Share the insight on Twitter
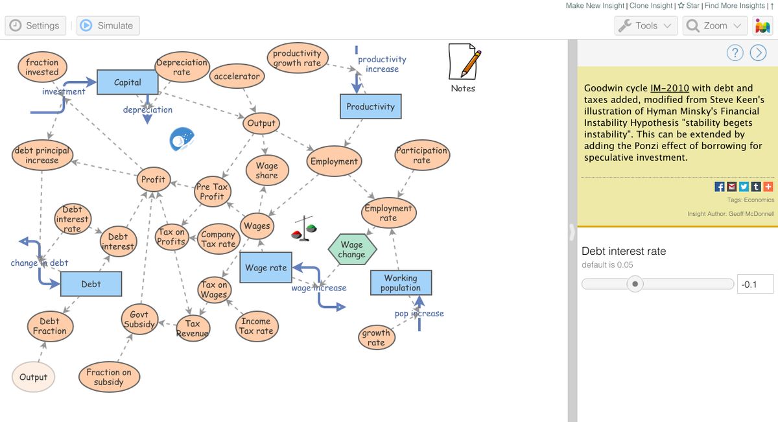The height and width of the screenshot is (422, 778). (744, 187)
